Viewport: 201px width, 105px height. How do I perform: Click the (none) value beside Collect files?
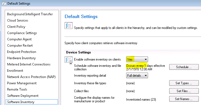(x=130, y=91)
